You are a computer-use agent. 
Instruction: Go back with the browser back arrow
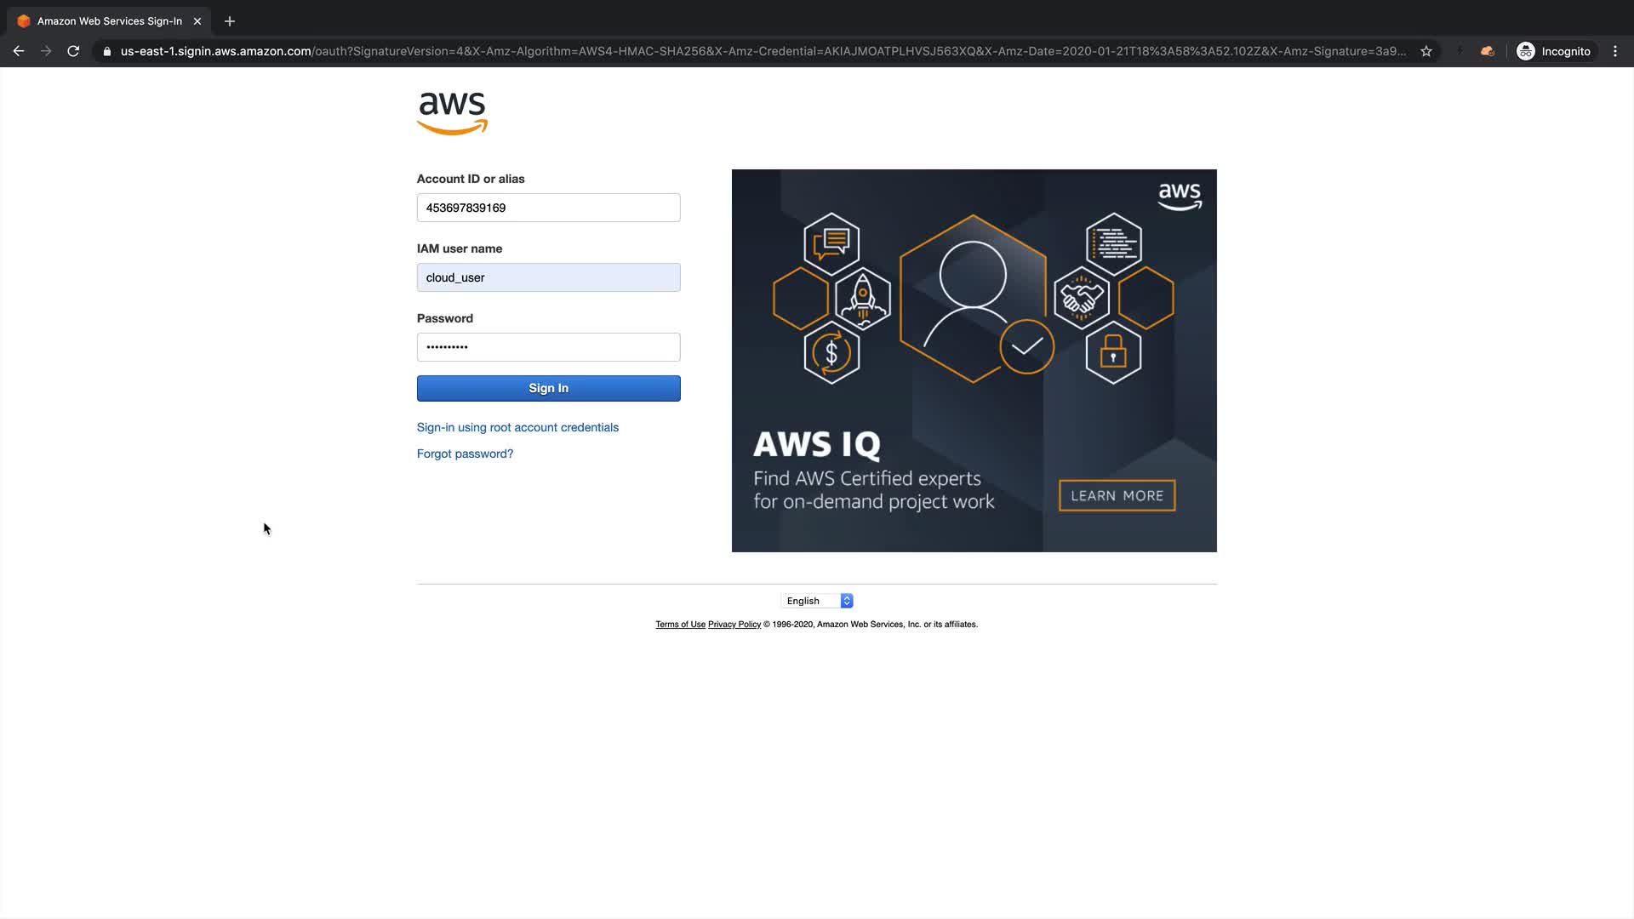coord(19,51)
